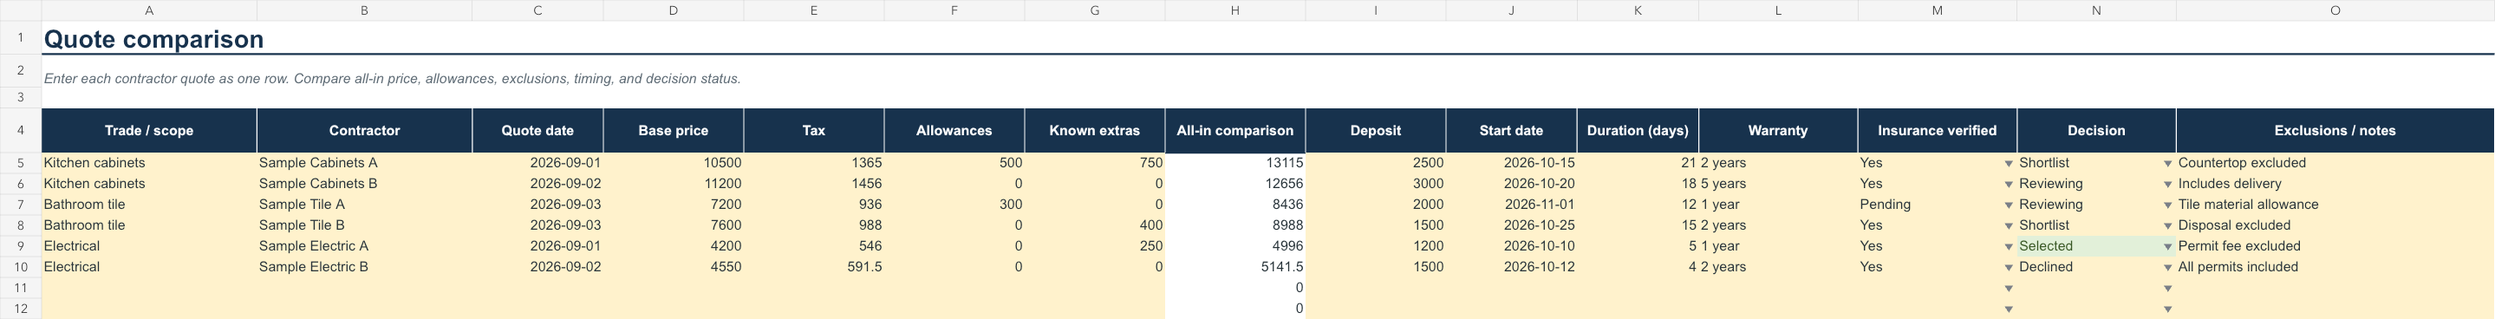Click the Sample Electric B cell
Viewport: 2495px width, 319px height.
click(364, 267)
